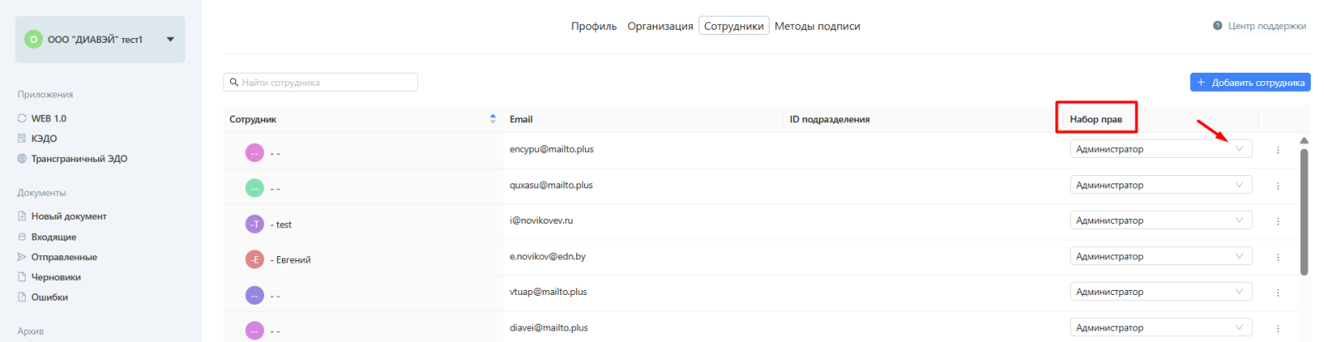Open rights dropdown for encypu@mailto.plus
This screenshot has width=1324, height=342.
[x=1160, y=150]
